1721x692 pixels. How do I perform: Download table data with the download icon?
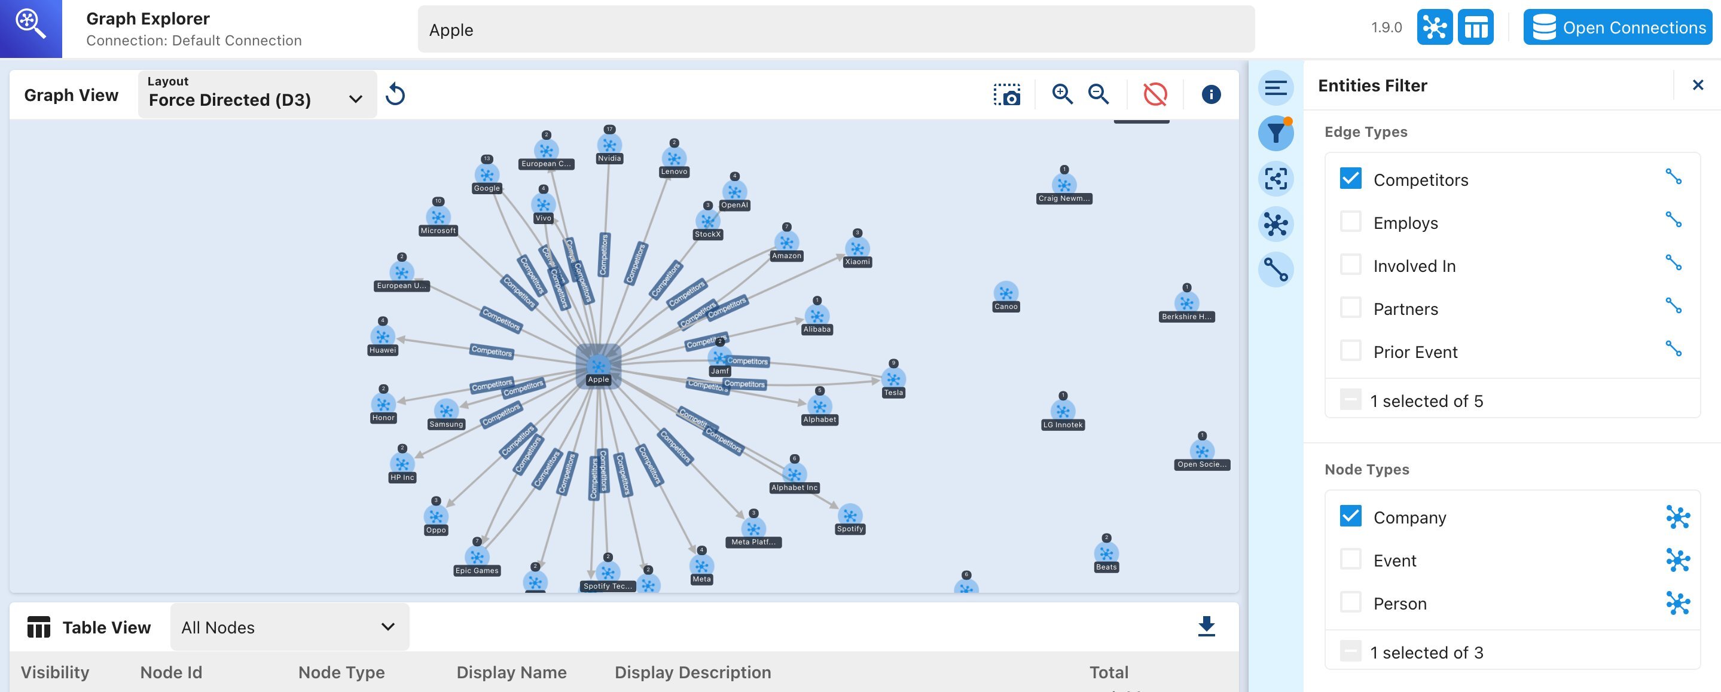(x=1206, y=626)
